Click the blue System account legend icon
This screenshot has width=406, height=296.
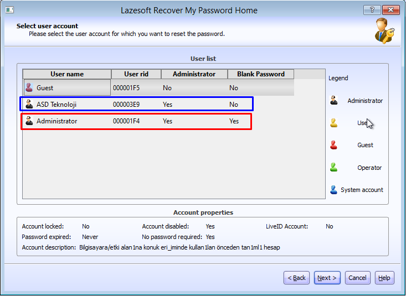[x=334, y=190]
